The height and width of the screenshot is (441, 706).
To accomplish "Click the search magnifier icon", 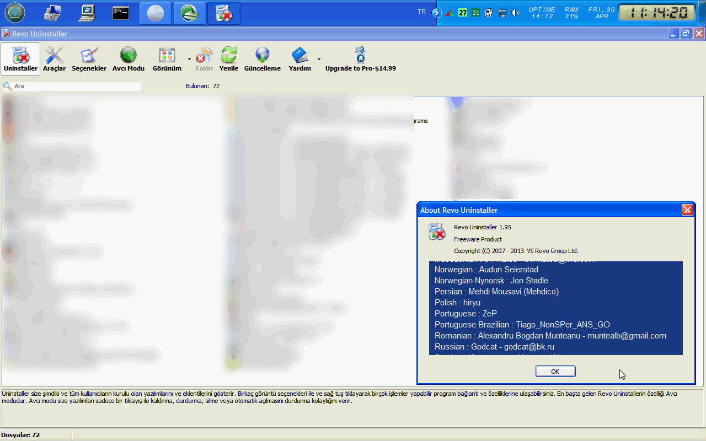I will (7, 87).
